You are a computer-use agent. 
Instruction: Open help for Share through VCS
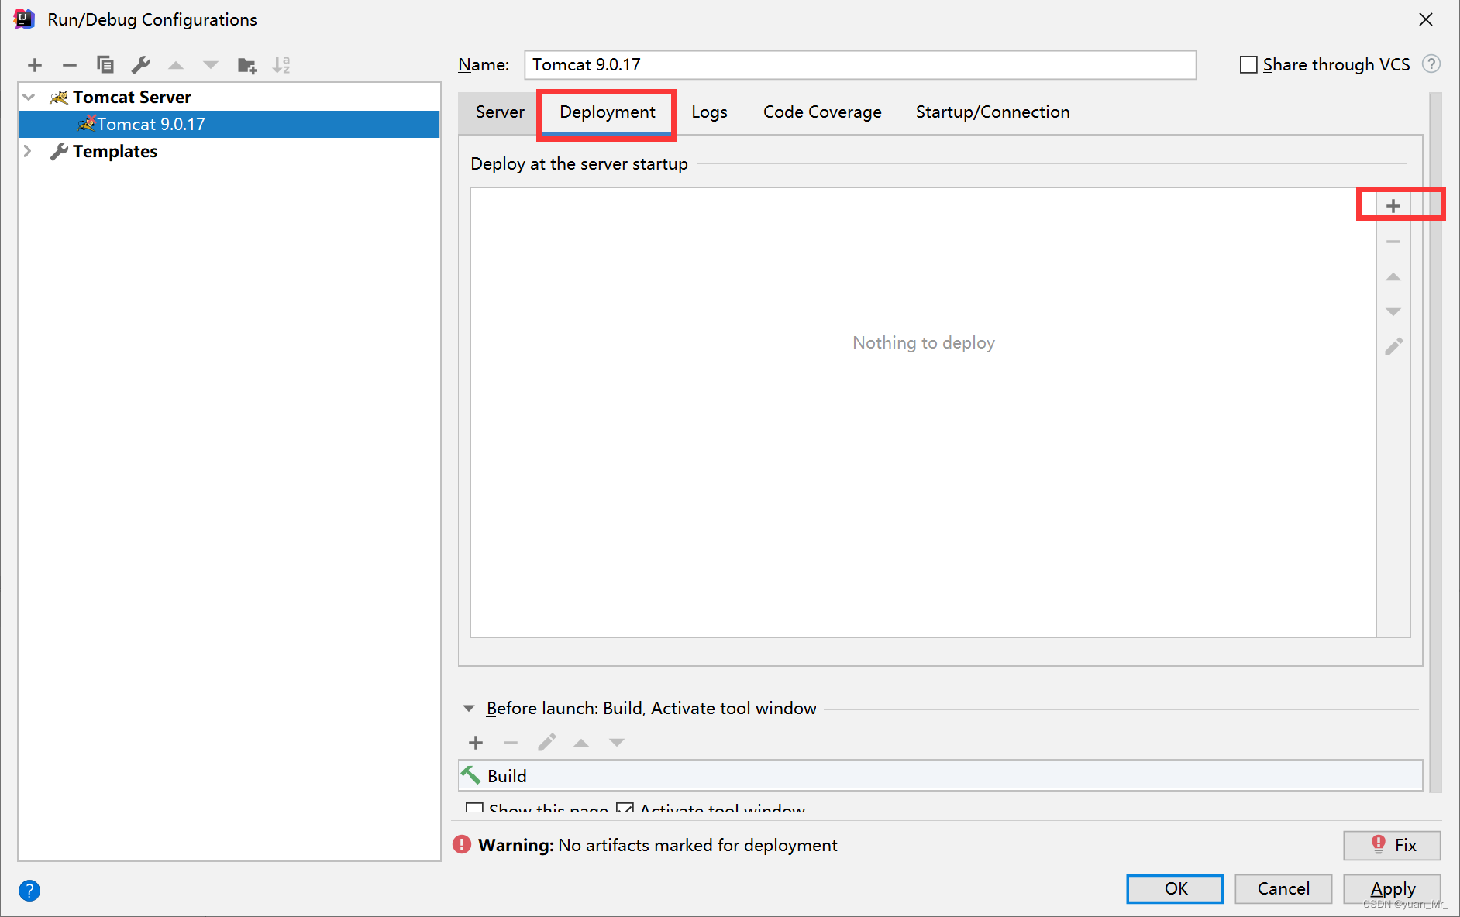1431,64
